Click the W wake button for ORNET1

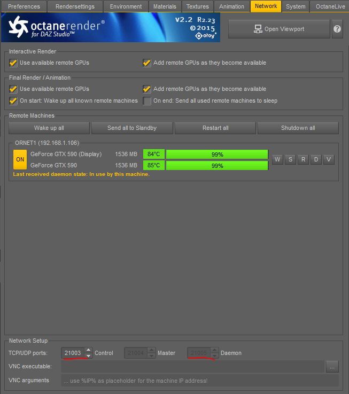(x=277, y=159)
